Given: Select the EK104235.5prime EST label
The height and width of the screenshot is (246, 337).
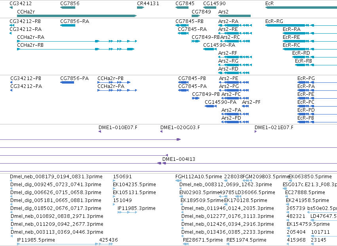Looking at the screenshot, I should point(134,185).
